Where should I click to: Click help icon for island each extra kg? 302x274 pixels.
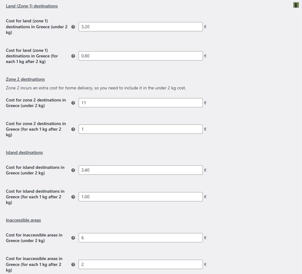coord(73,197)
